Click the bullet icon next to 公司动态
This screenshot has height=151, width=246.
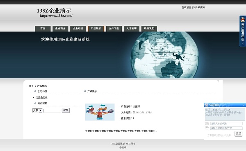coord(35,91)
